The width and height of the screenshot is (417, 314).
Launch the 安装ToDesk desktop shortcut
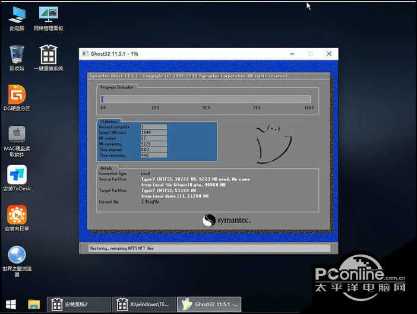coord(17,178)
